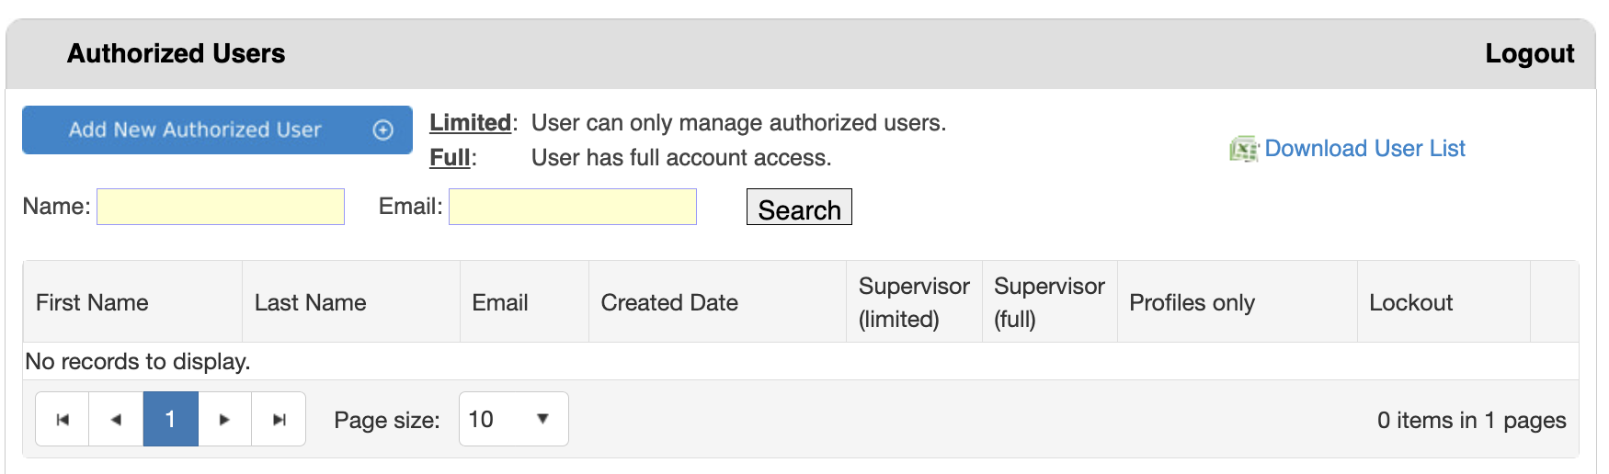This screenshot has height=474, width=1609.
Task: Log out using the Logout link
Action: 1530,53
